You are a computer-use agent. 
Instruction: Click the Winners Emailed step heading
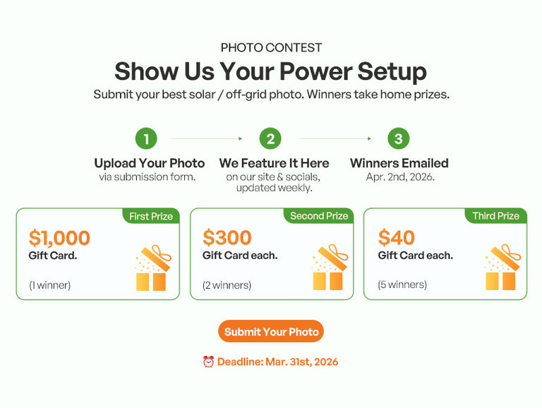tap(399, 163)
